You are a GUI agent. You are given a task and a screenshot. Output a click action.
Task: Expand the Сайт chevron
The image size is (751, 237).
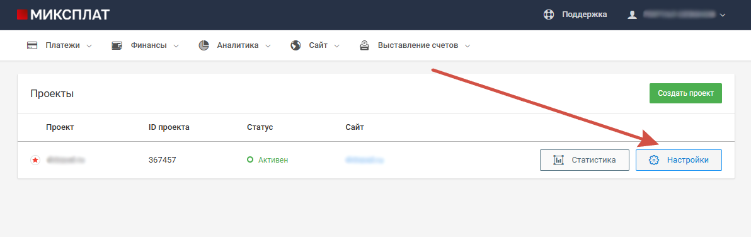click(x=336, y=47)
